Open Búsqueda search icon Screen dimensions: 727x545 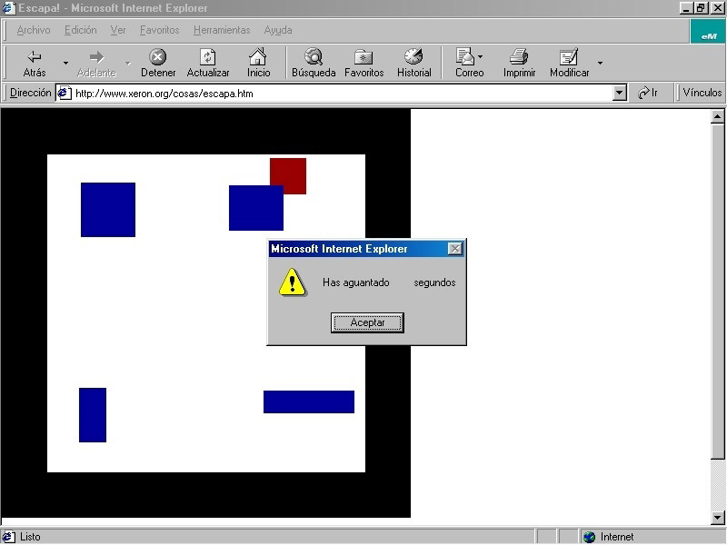[314, 56]
